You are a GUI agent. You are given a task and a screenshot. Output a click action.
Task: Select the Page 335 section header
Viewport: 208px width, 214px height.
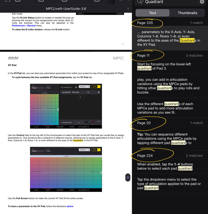pyautogui.click(x=145, y=23)
